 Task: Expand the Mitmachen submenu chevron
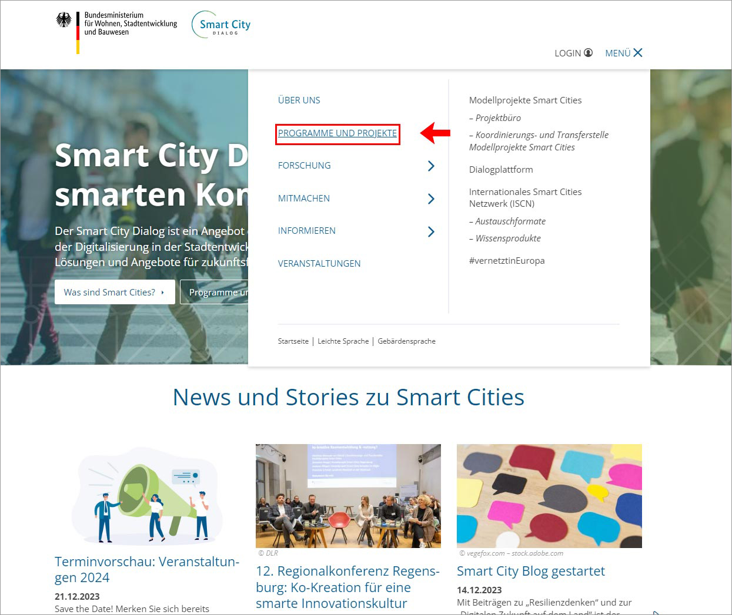coord(431,199)
